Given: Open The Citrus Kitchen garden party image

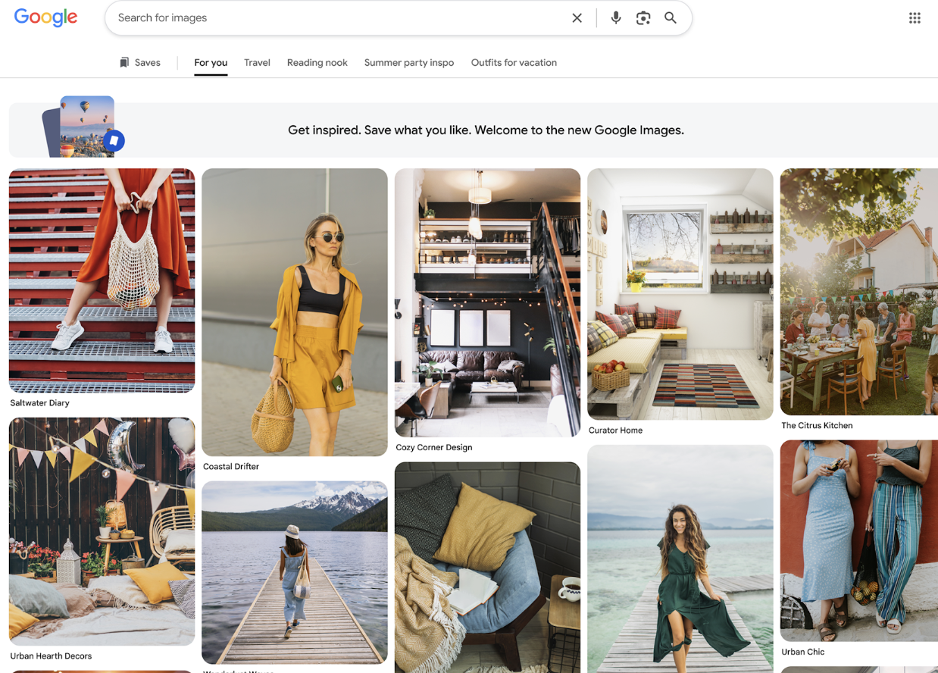Looking at the screenshot, I should pyautogui.click(x=859, y=292).
